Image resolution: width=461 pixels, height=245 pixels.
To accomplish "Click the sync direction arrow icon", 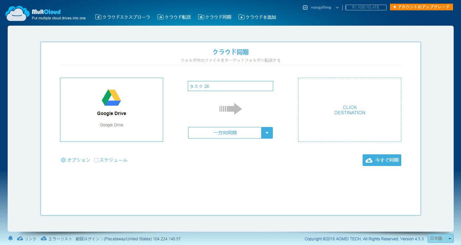I will [x=230, y=109].
